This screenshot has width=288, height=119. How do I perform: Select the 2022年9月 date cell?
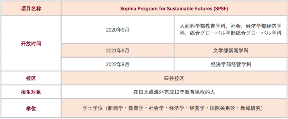(118, 65)
